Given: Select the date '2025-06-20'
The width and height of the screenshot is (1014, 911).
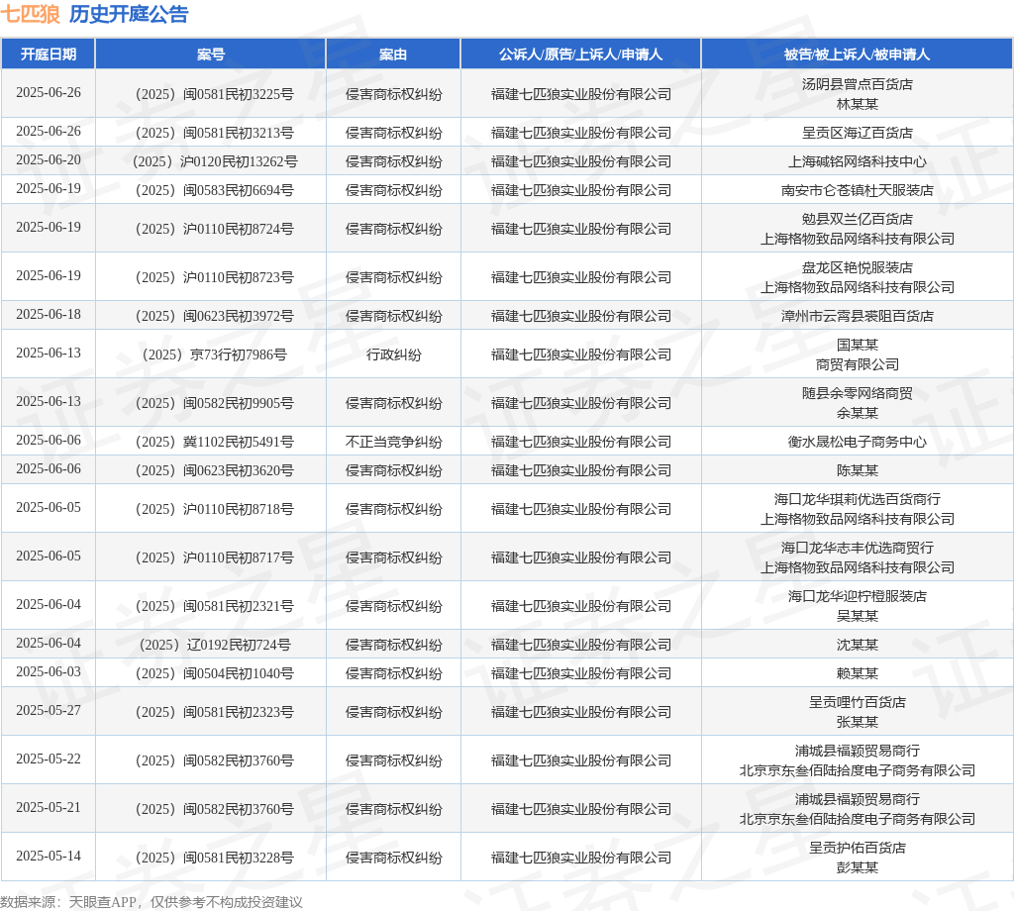Looking at the screenshot, I should pos(49,159).
